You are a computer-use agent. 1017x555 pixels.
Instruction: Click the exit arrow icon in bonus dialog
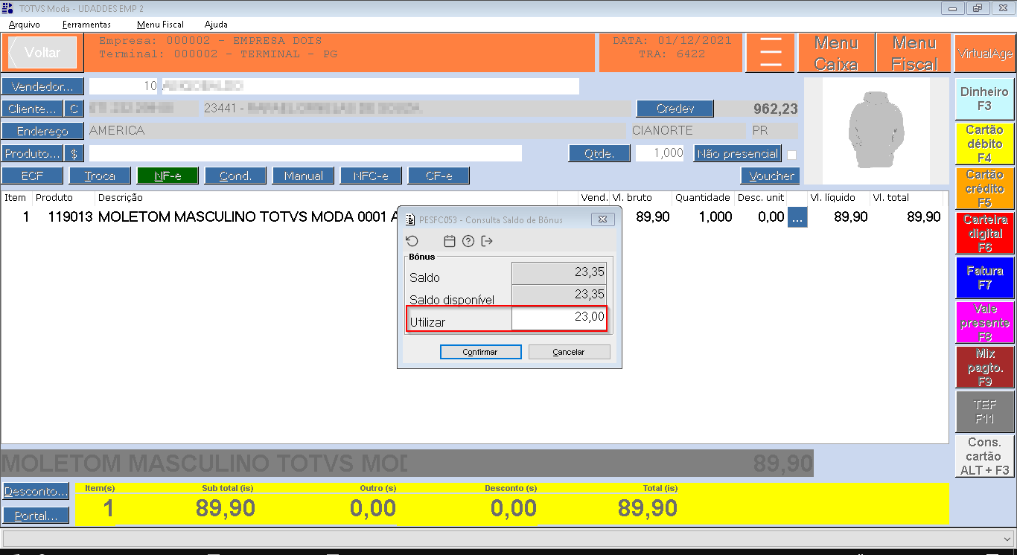coord(488,241)
